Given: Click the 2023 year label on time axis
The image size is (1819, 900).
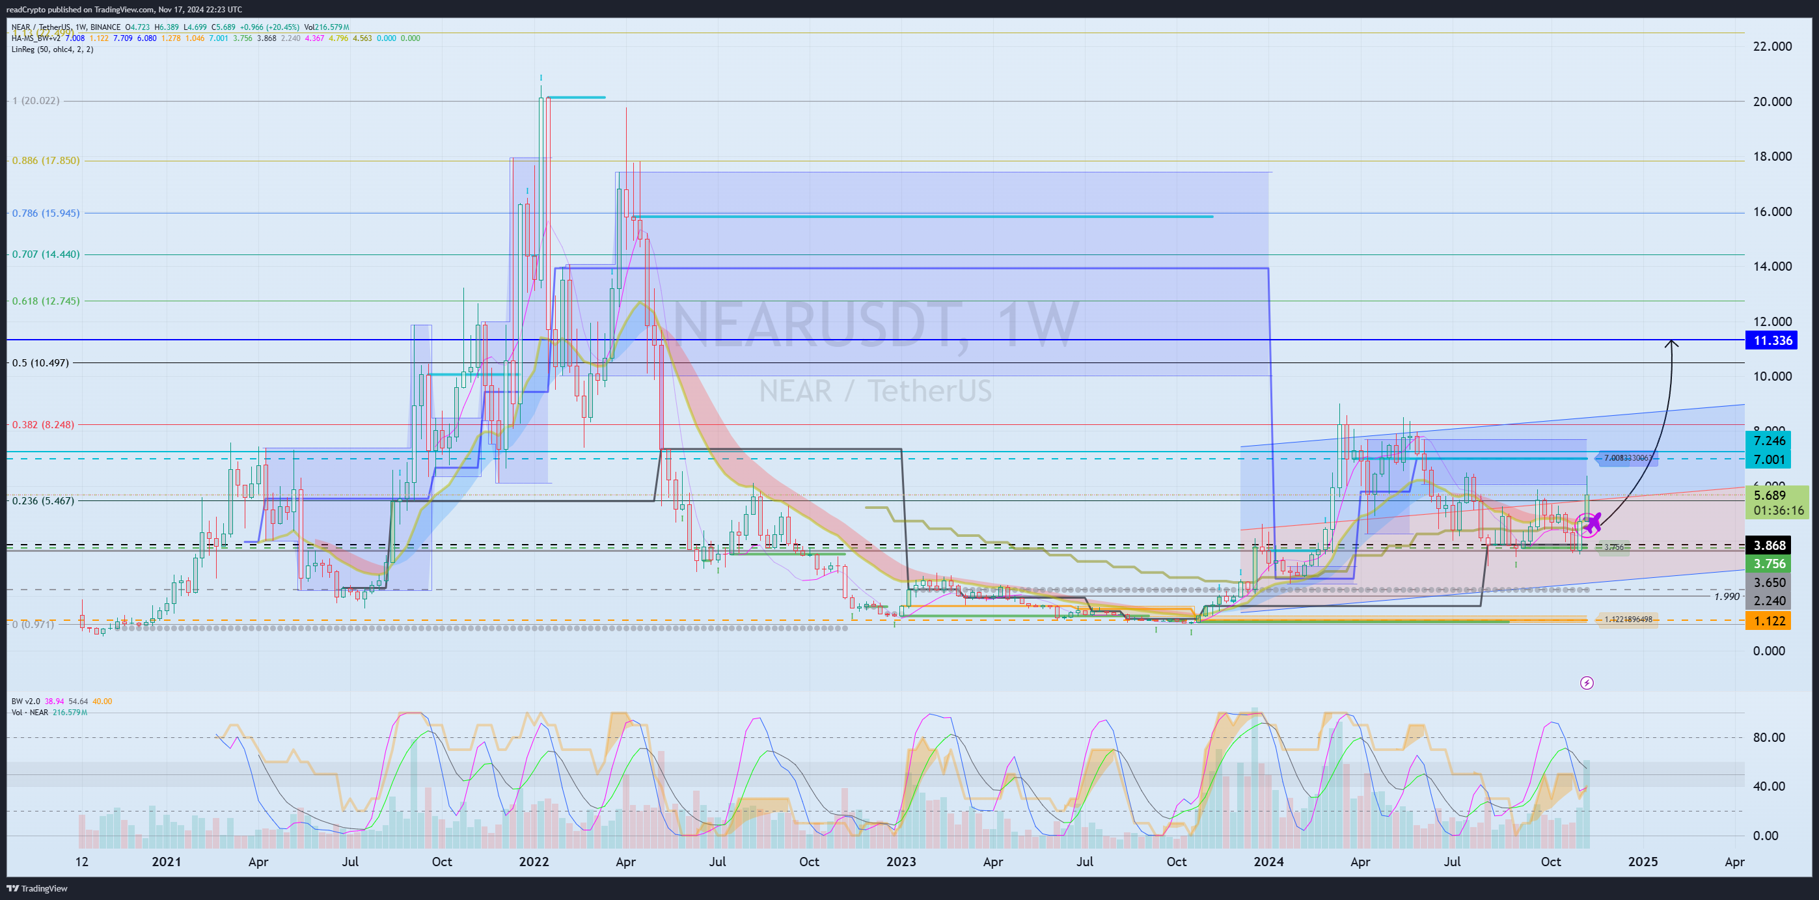Looking at the screenshot, I should 901,861.
